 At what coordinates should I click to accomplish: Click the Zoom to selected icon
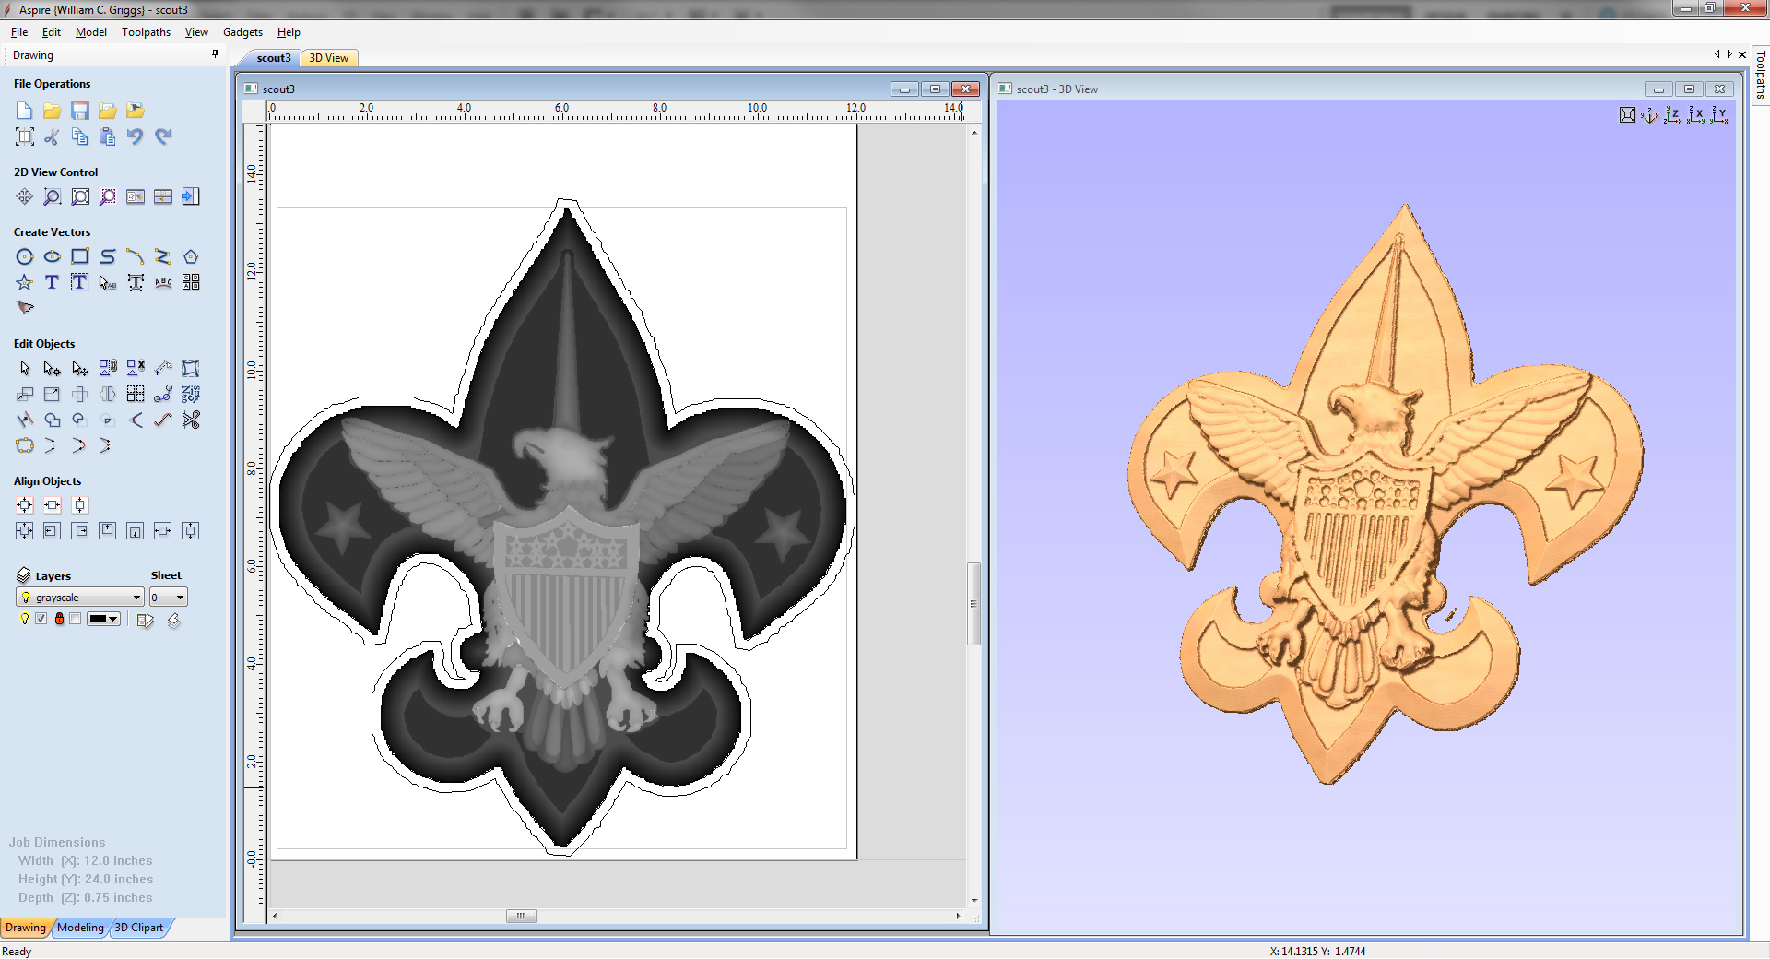click(x=108, y=196)
